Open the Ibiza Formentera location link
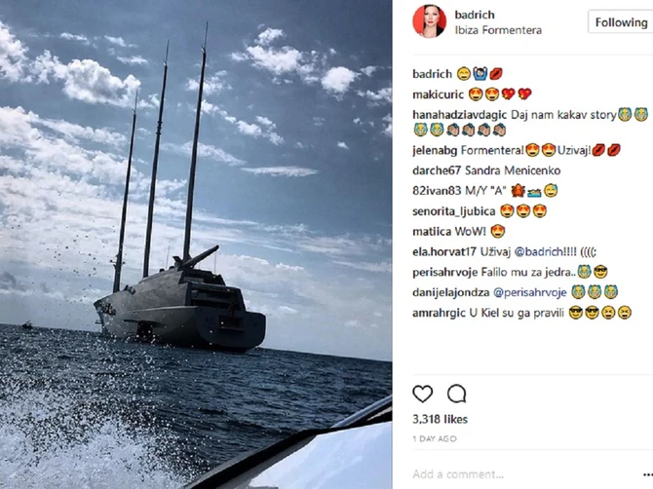Image resolution: width=653 pixels, height=489 pixels. point(498,30)
